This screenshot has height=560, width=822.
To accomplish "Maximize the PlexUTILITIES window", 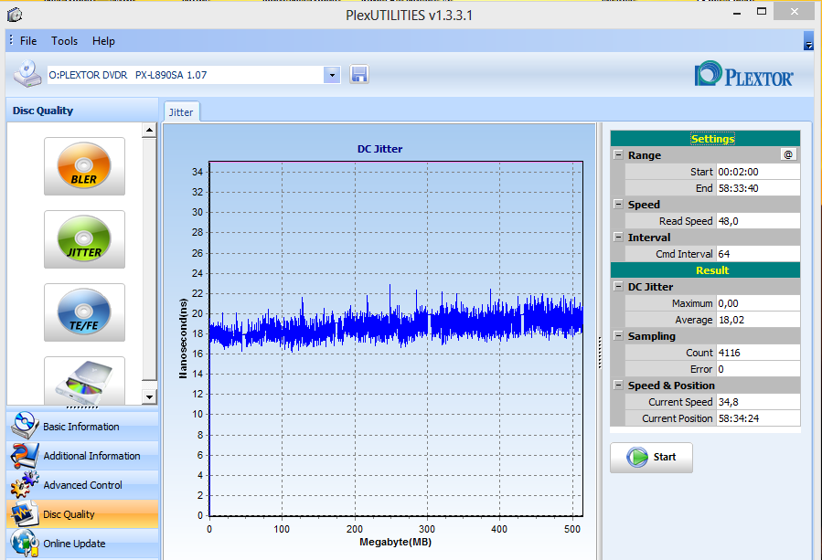I will (762, 12).
